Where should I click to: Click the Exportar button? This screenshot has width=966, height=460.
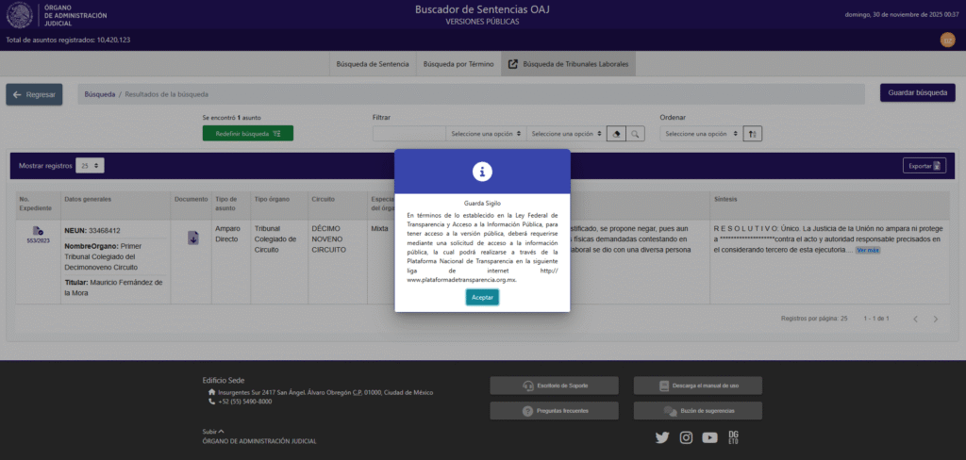tap(923, 166)
